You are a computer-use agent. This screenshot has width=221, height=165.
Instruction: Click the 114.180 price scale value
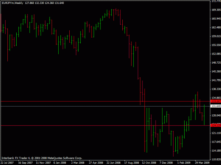[216, 151]
